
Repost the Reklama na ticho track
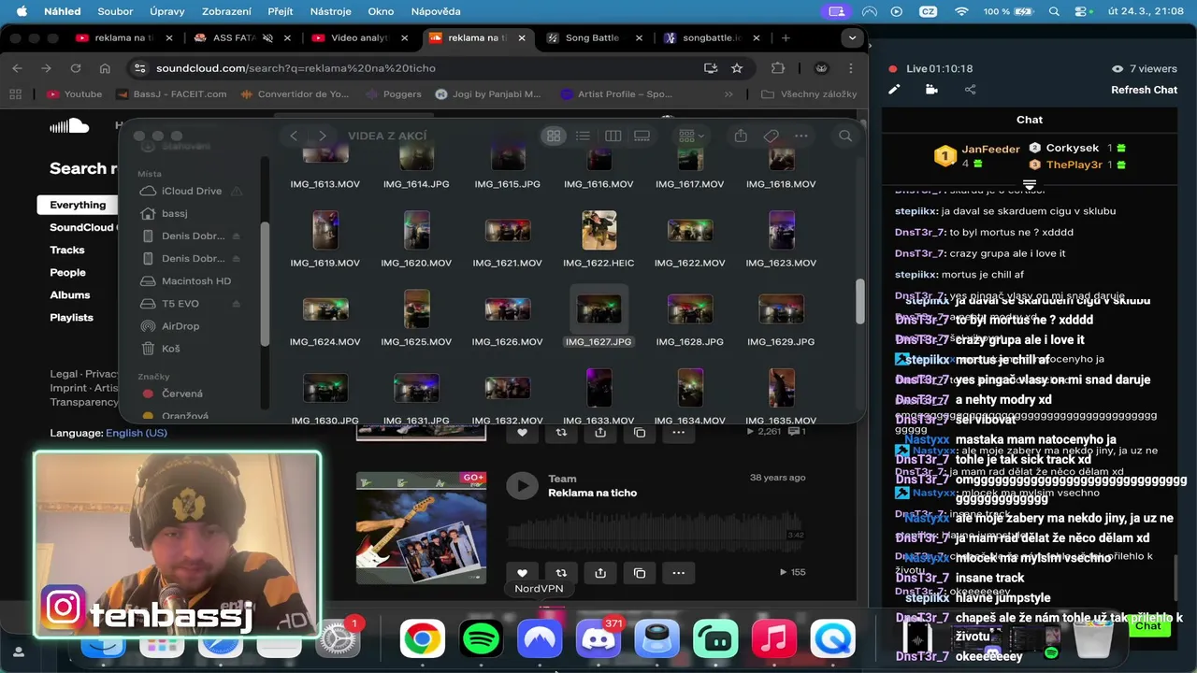[561, 573]
